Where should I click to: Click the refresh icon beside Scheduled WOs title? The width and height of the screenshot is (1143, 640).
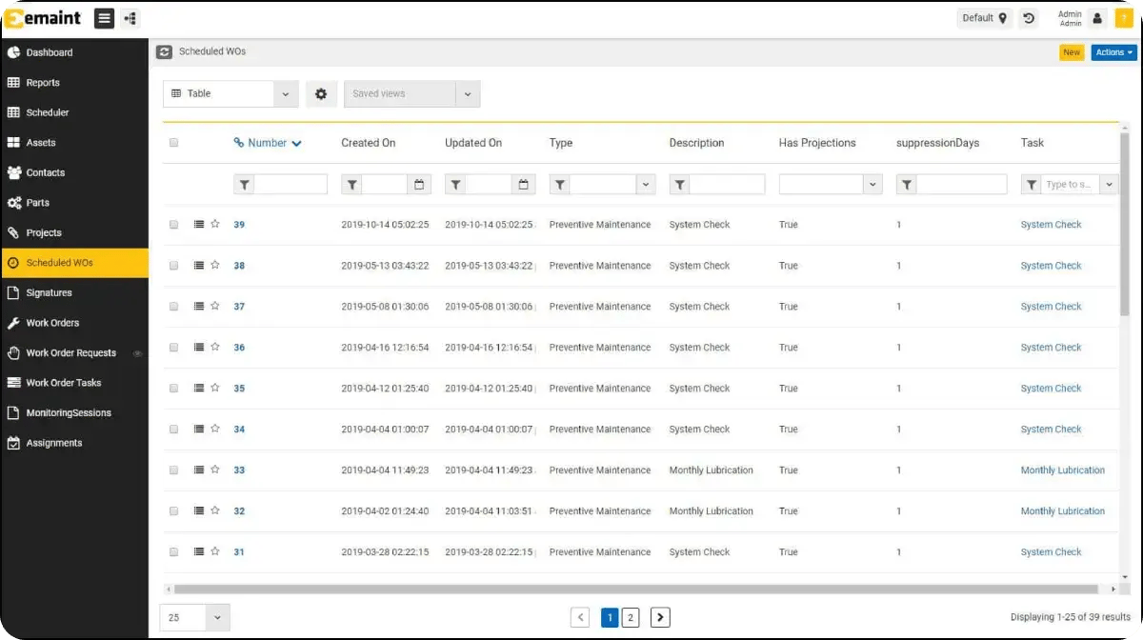pos(165,51)
